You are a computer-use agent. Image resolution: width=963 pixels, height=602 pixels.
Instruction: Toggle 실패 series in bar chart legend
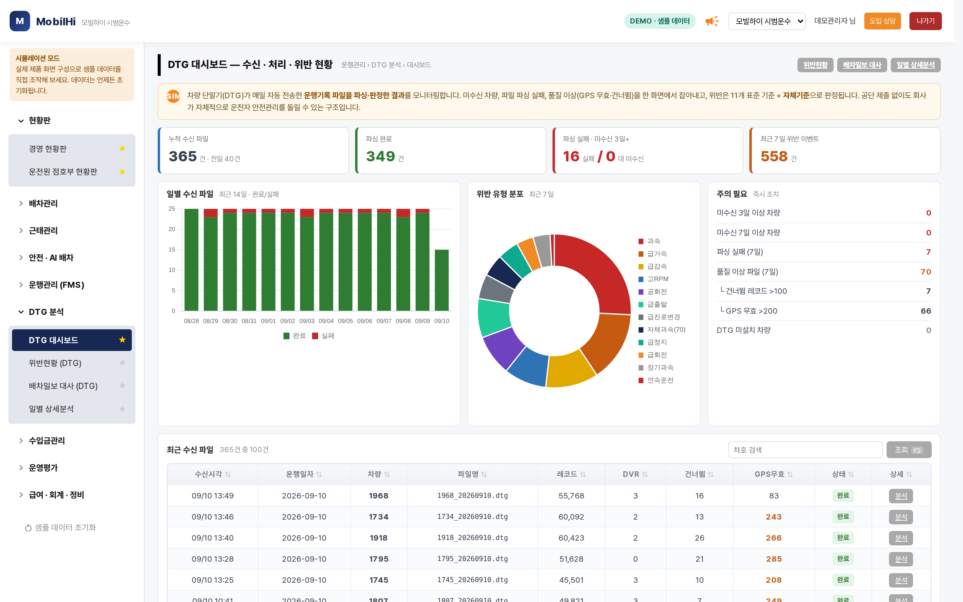[x=323, y=336]
